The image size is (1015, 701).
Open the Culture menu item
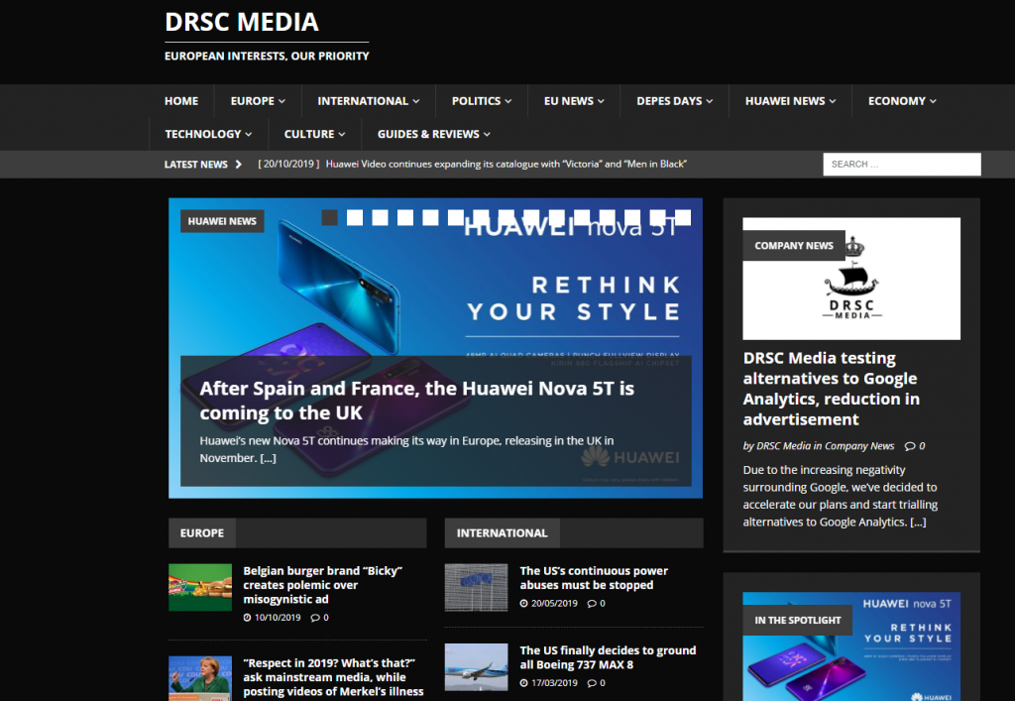tap(314, 134)
